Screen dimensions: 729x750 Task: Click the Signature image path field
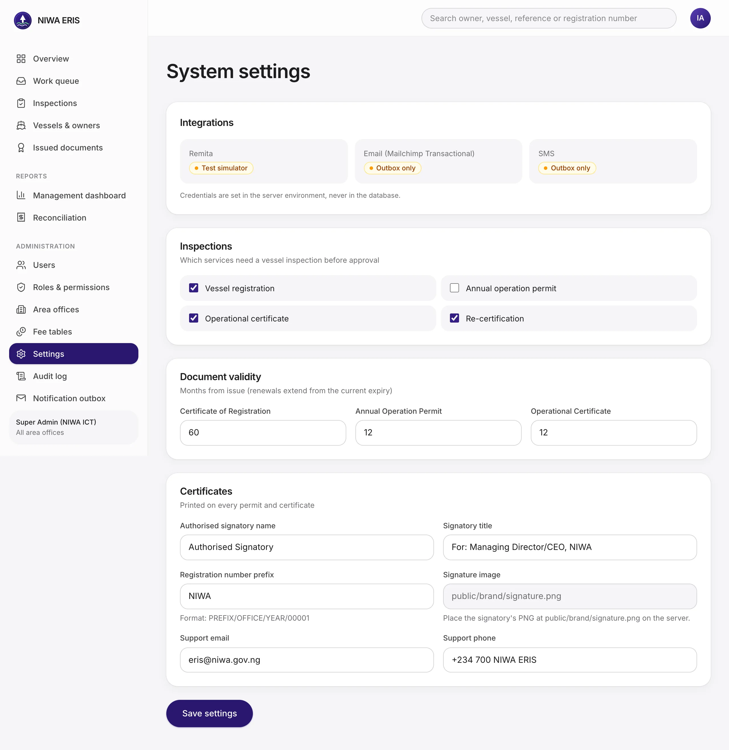[x=570, y=596]
